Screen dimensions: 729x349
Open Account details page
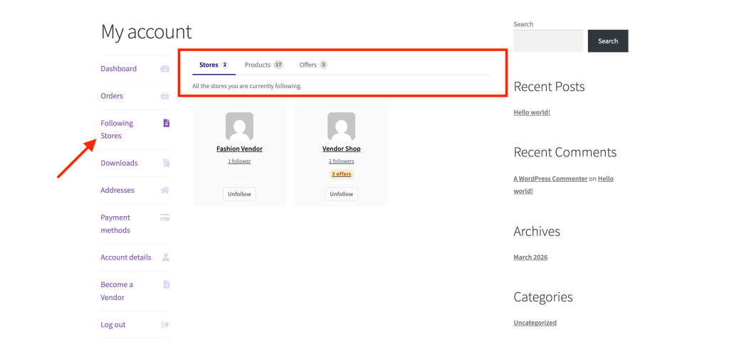(125, 257)
